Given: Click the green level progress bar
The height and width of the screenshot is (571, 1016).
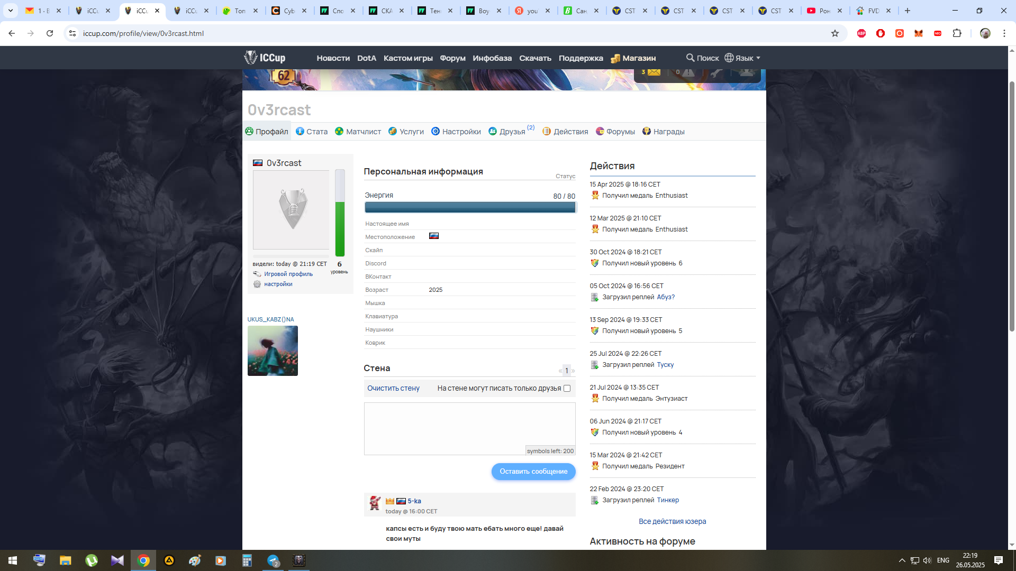Looking at the screenshot, I should coord(340,213).
